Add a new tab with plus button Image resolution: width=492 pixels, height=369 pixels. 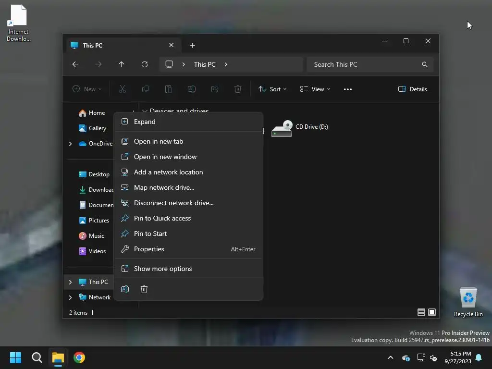coord(192,46)
